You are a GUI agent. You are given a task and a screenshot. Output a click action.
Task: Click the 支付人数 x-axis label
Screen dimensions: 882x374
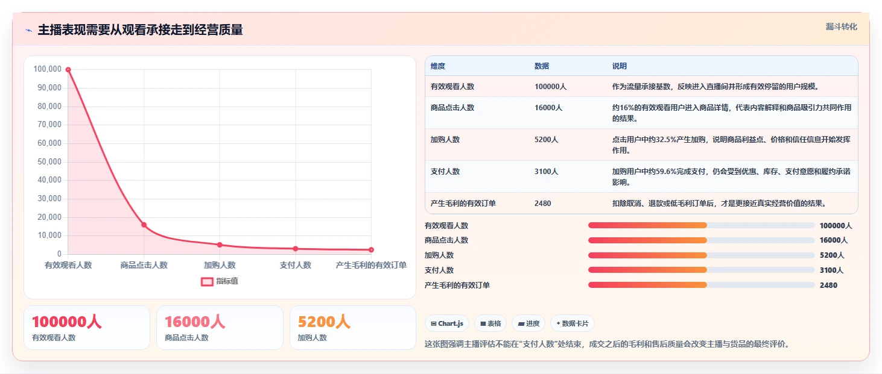pos(296,265)
